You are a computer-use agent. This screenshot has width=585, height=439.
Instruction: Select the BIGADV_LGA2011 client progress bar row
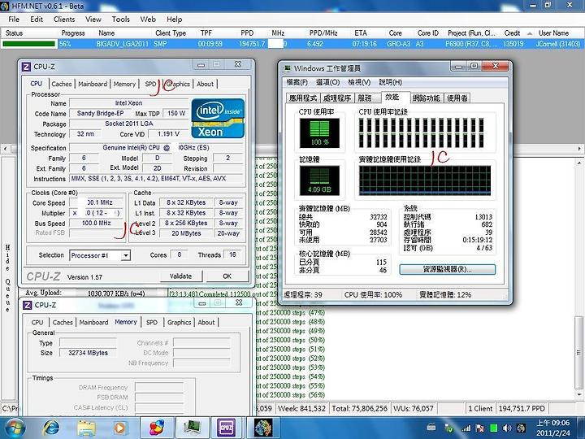pos(292,44)
